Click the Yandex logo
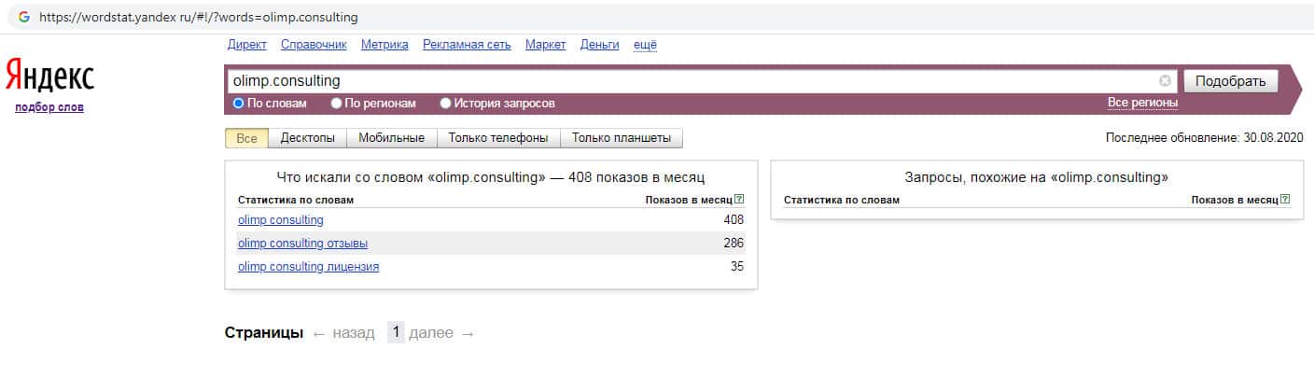Viewport: 1314px width, 377px height. [x=50, y=77]
